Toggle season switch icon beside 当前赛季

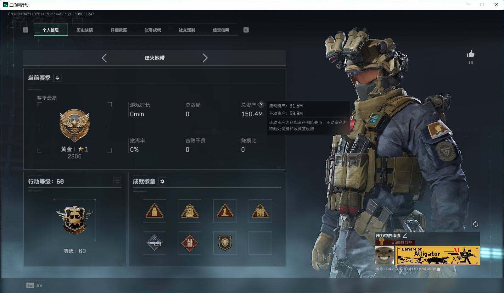pyautogui.click(x=57, y=78)
